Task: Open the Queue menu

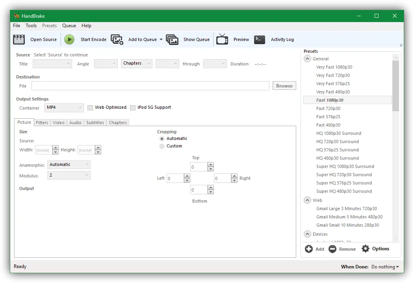Action: (x=69, y=26)
